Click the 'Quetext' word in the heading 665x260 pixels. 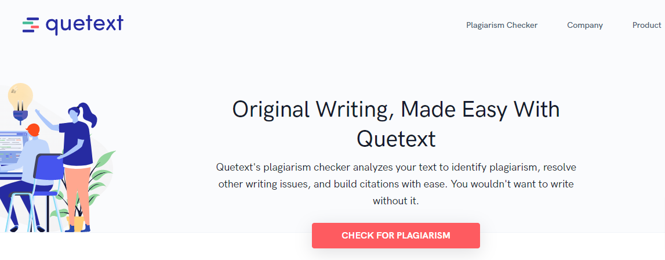pyautogui.click(x=395, y=139)
